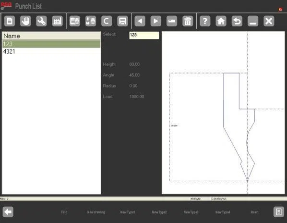Click the Load value 1000.00
The height and width of the screenshot is (223, 287).
click(x=137, y=97)
